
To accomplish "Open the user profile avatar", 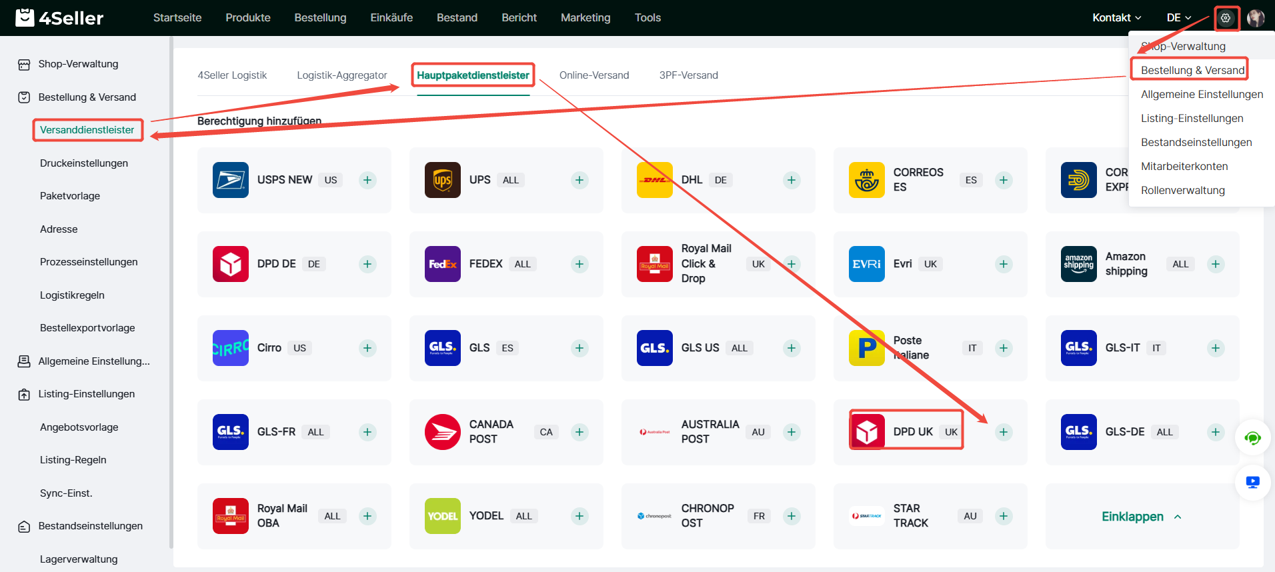I will [x=1256, y=18].
